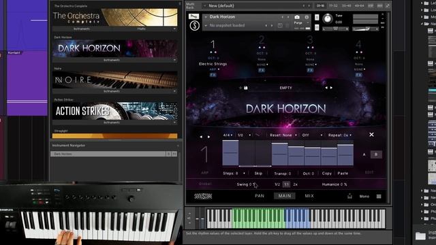Open layer 1 ARP mode dropdown
This screenshot has width=436, height=245.
coord(214,69)
